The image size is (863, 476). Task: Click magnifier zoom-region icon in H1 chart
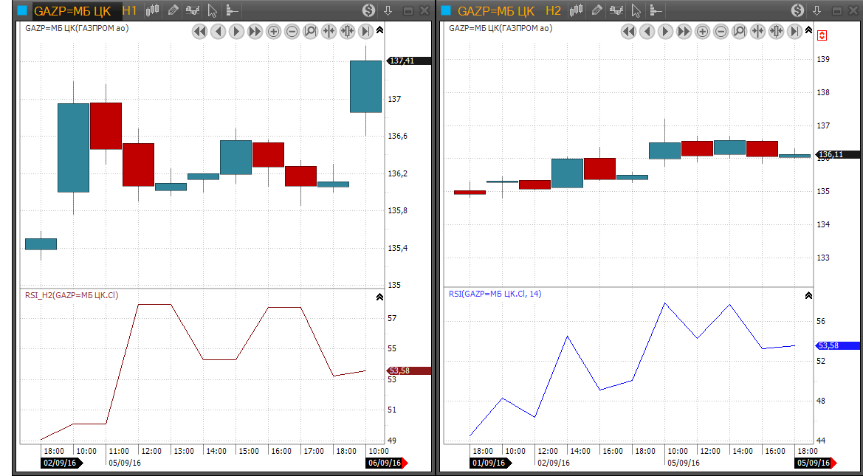click(310, 31)
